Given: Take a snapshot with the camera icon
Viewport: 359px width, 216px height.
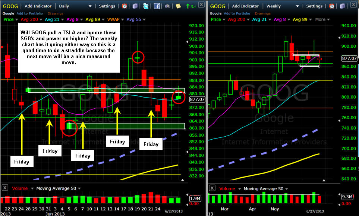Looking at the screenshot, I should point(168,6).
